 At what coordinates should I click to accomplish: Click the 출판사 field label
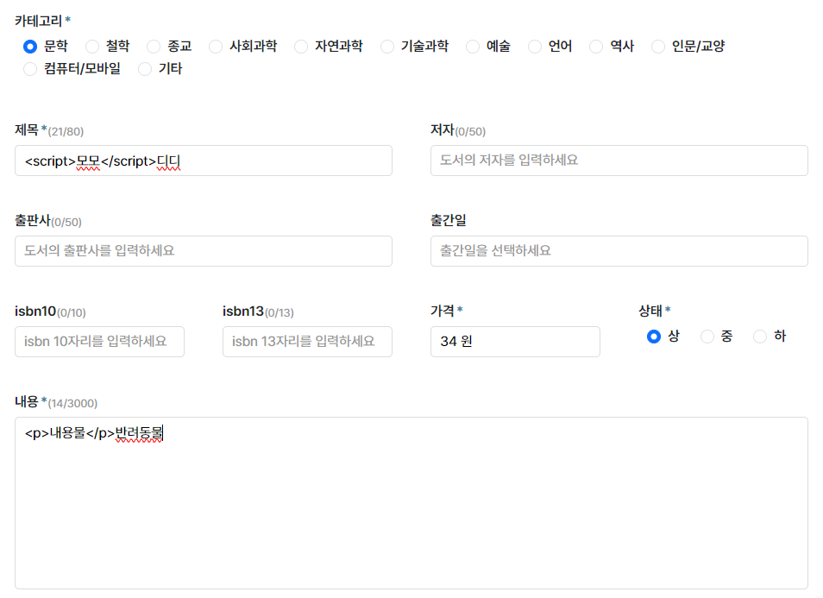coord(33,221)
